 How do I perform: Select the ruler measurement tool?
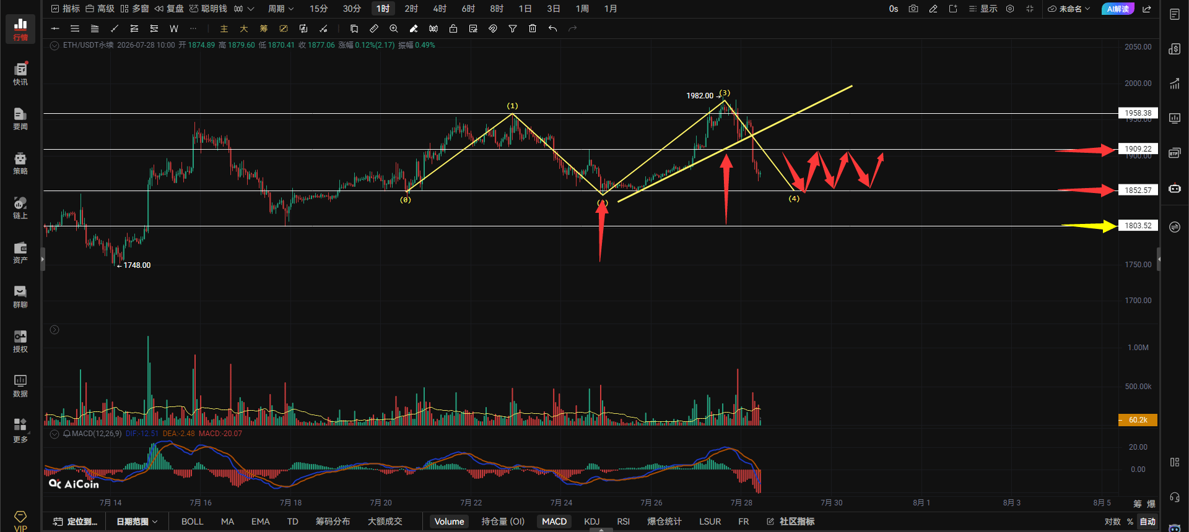tap(374, 28)
